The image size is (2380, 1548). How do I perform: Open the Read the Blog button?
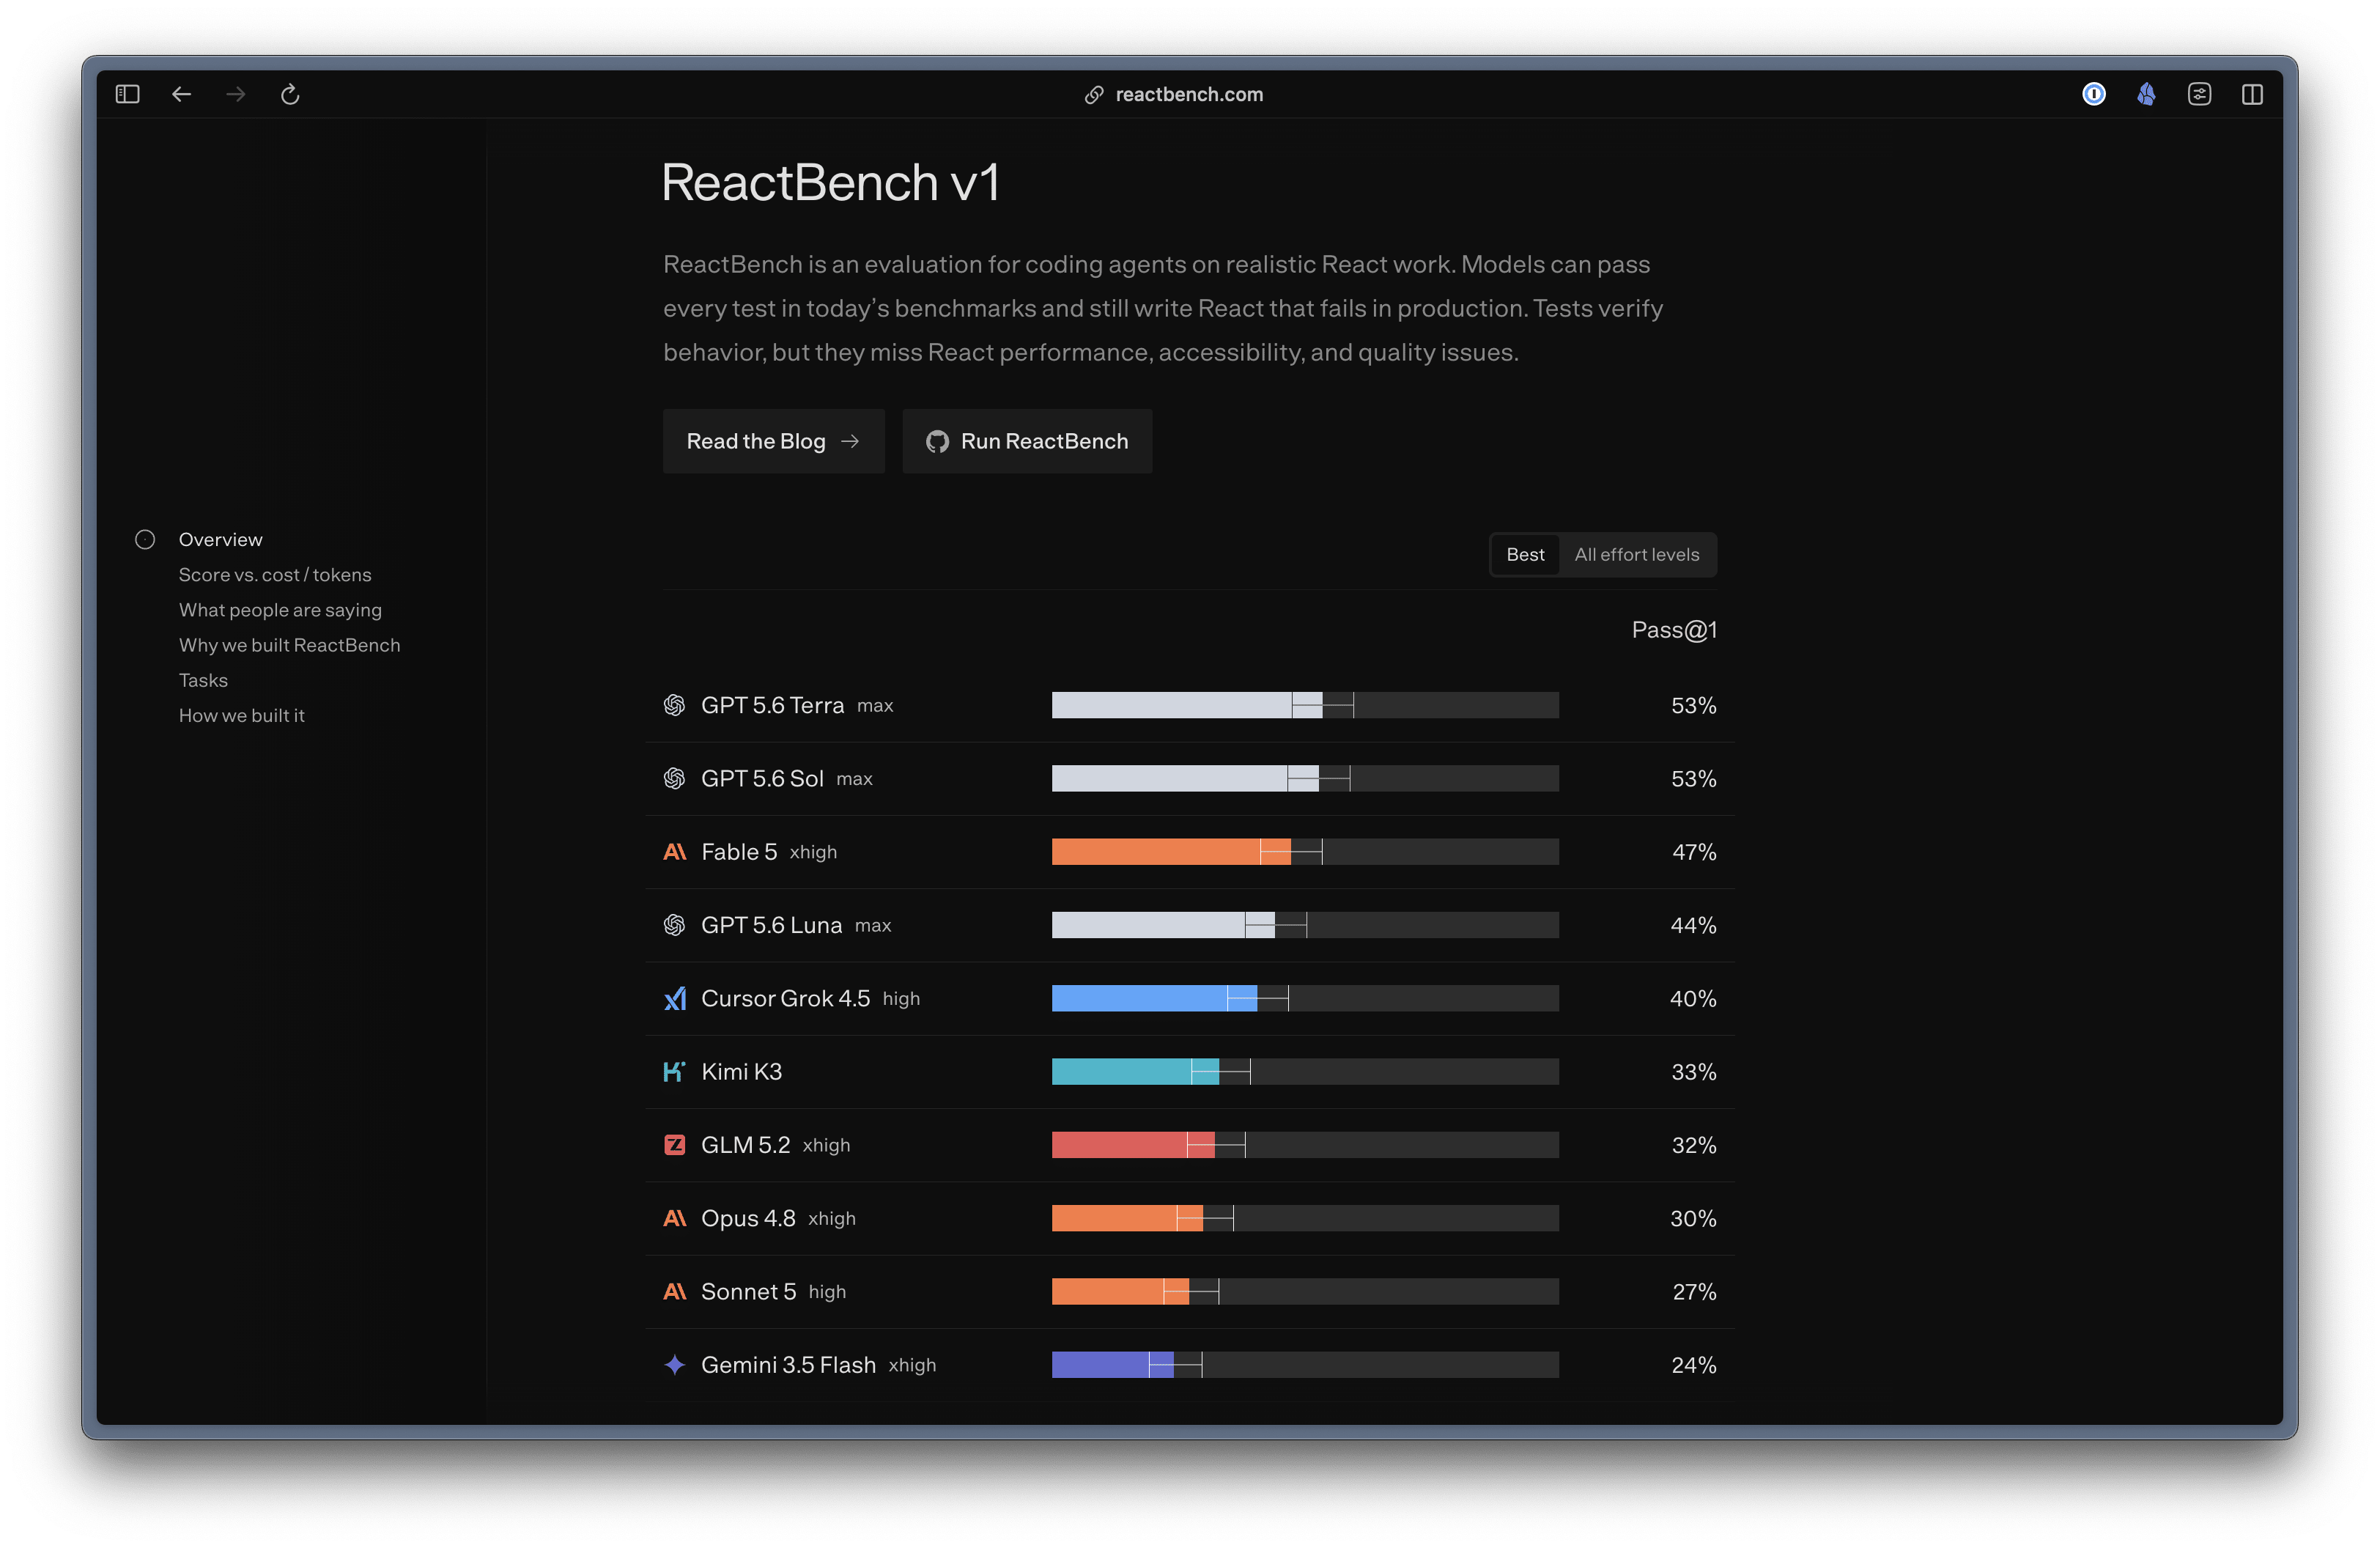773,441
